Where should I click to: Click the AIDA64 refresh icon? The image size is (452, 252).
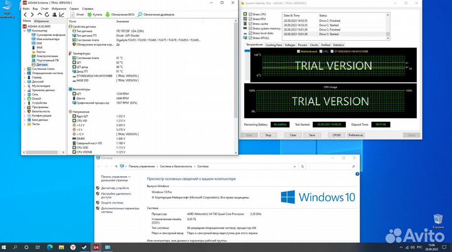(x=46, y=14)
